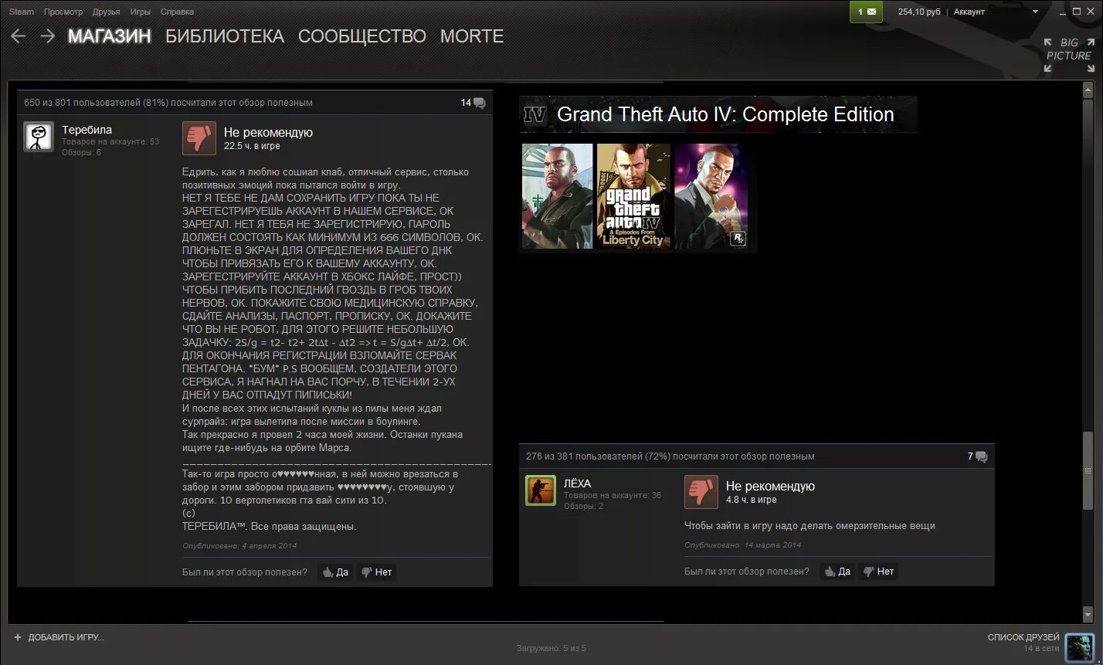Click '650 из 801 пользователей' helpful text
Image resolution: width=1103 pixels, height=665 pixels.
tap(168, 103)
